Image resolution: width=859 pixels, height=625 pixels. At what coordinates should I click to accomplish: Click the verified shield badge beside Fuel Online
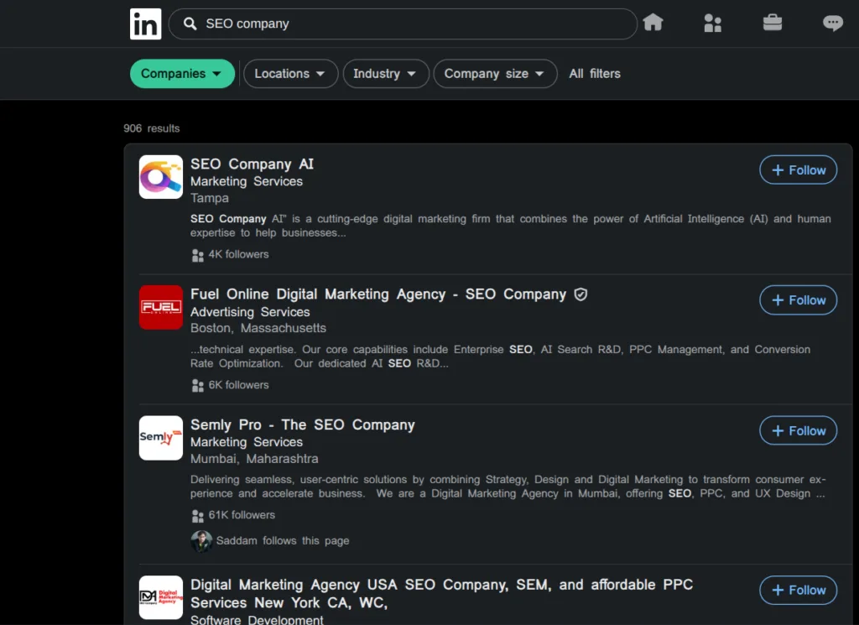pos(580,294)
